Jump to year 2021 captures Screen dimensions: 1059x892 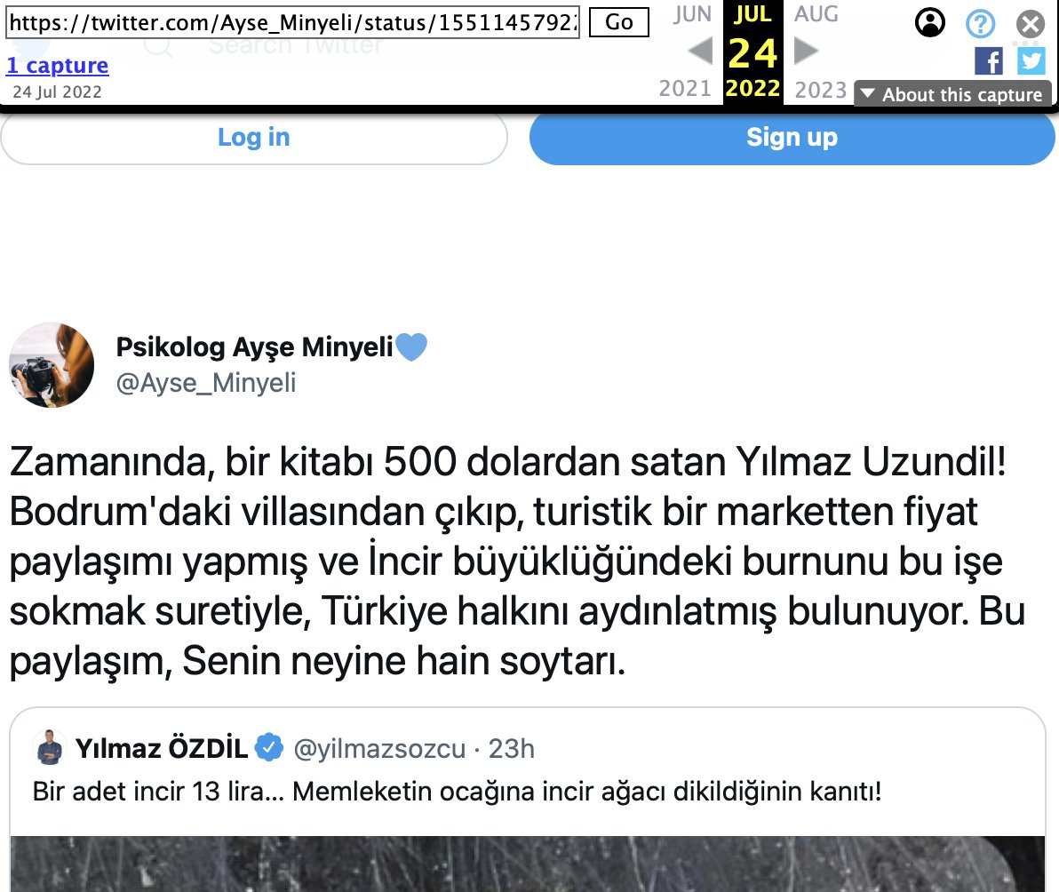(x=685, y=89)
